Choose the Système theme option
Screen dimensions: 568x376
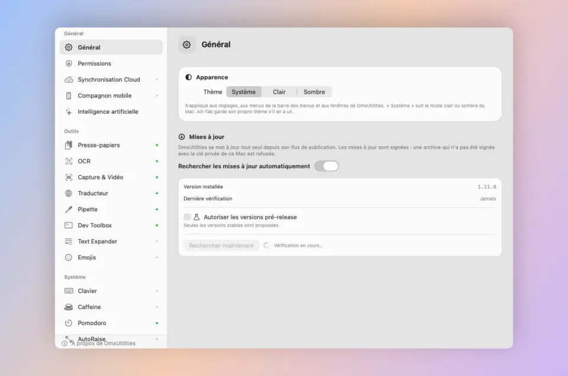click(x=243, y=92)
